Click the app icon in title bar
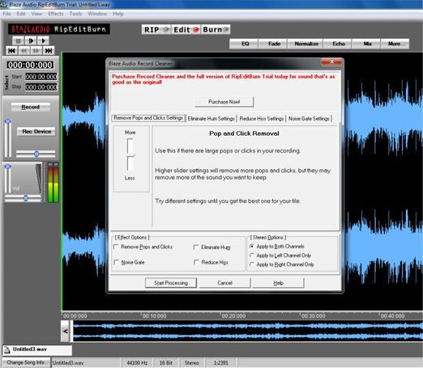 3,4
